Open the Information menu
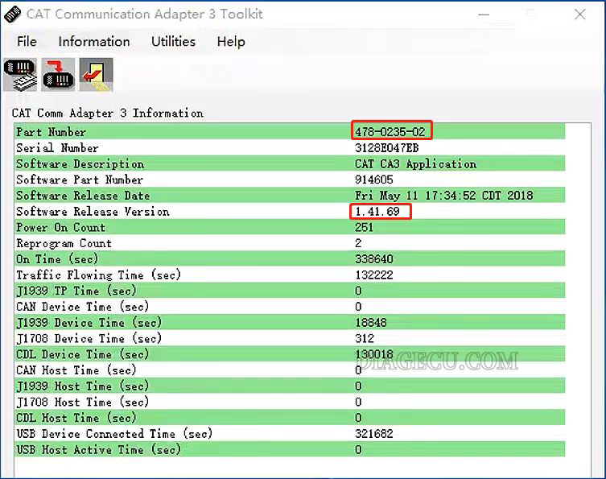Screen dimensions: 606x479 (94, 41)
